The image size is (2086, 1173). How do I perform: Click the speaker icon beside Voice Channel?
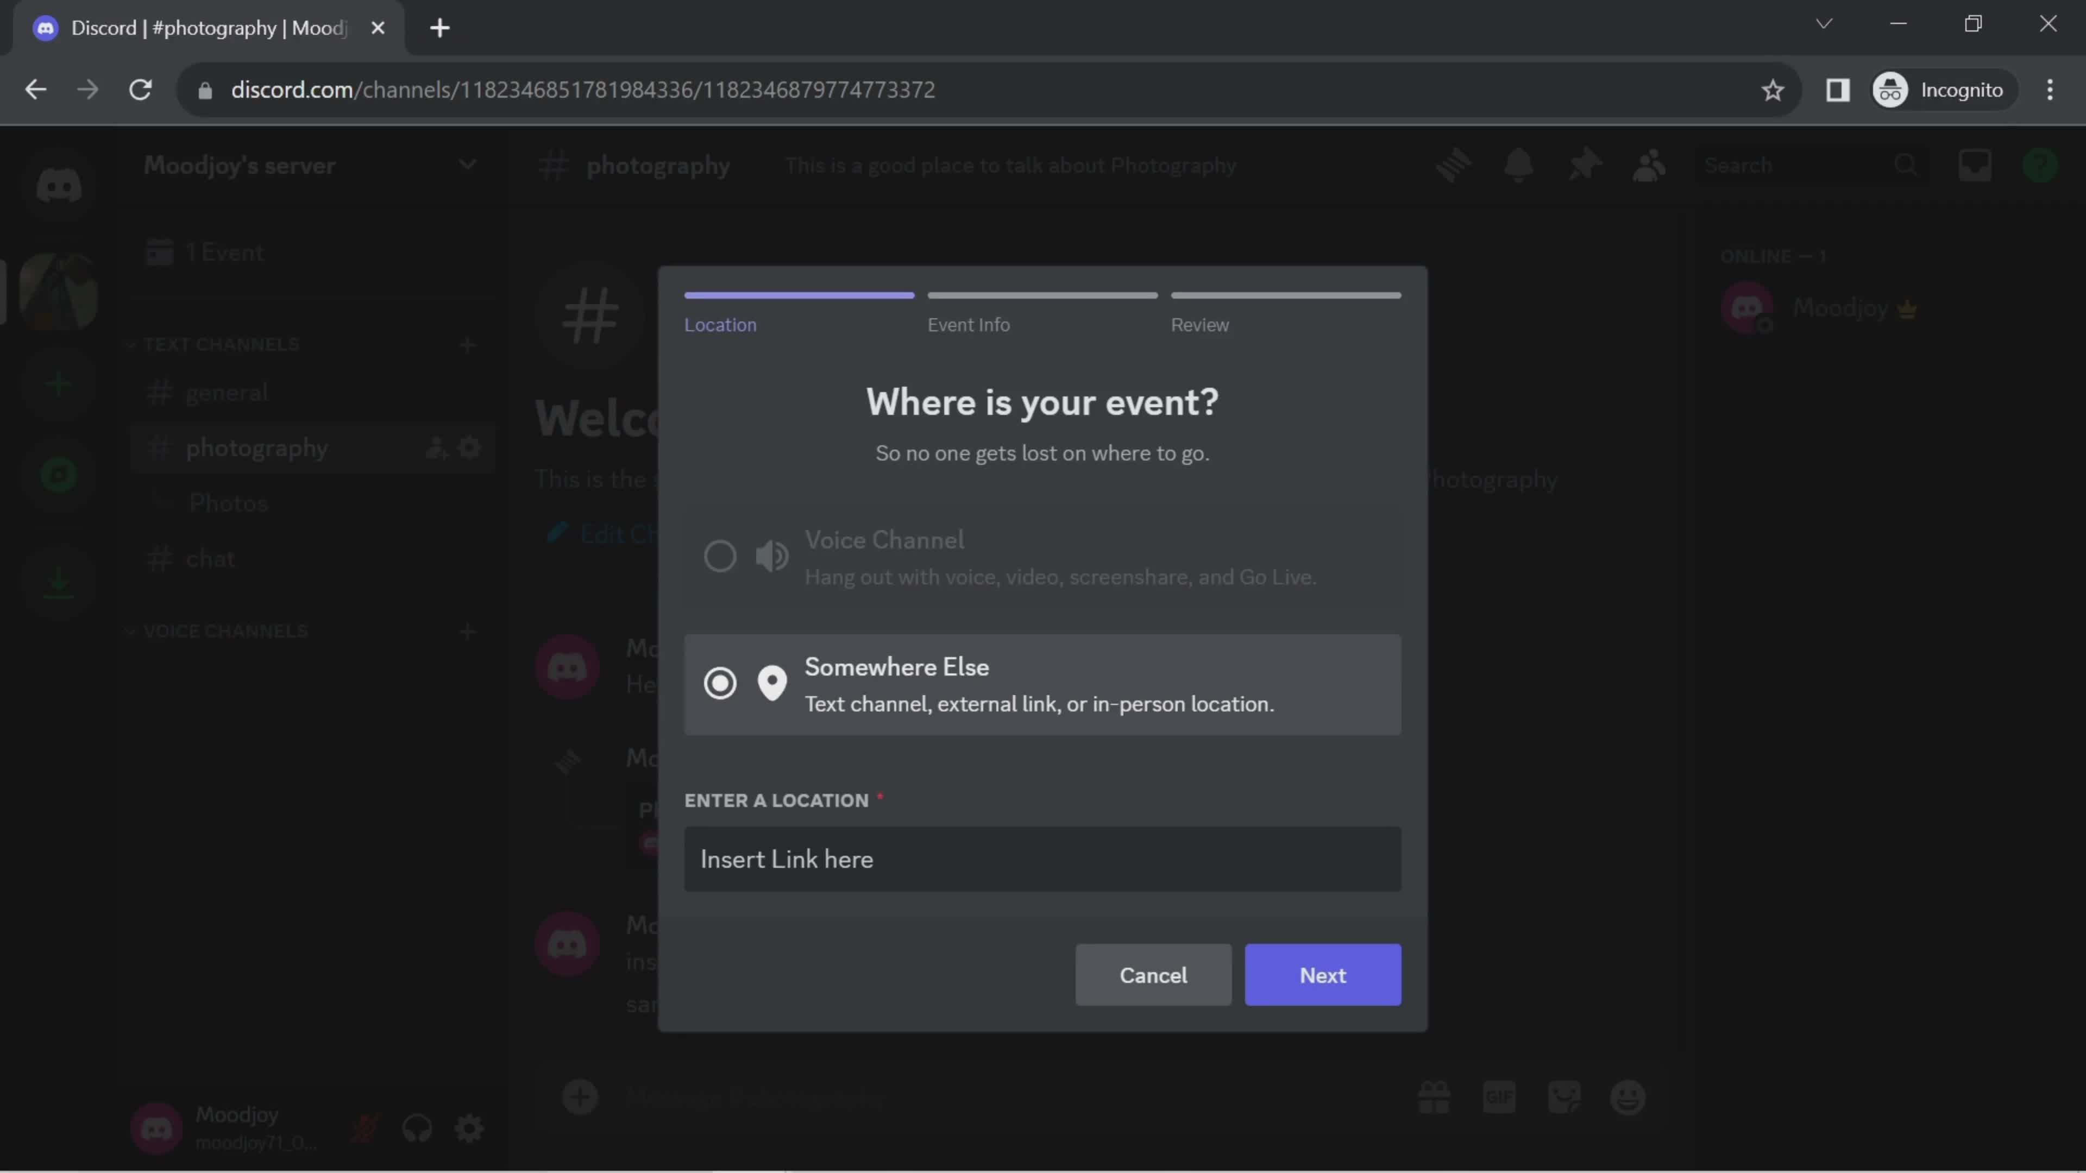pyautogui.click(x=772, y=556)
